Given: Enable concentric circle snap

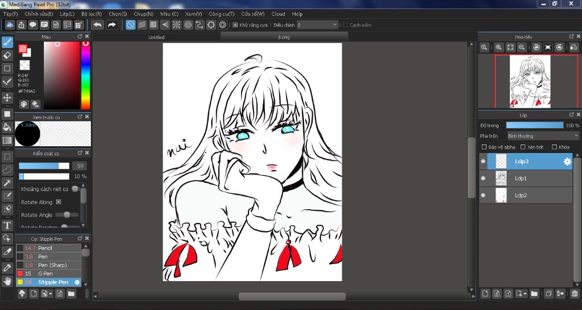Looking at the screenshot, I should [x=188, y=25].
